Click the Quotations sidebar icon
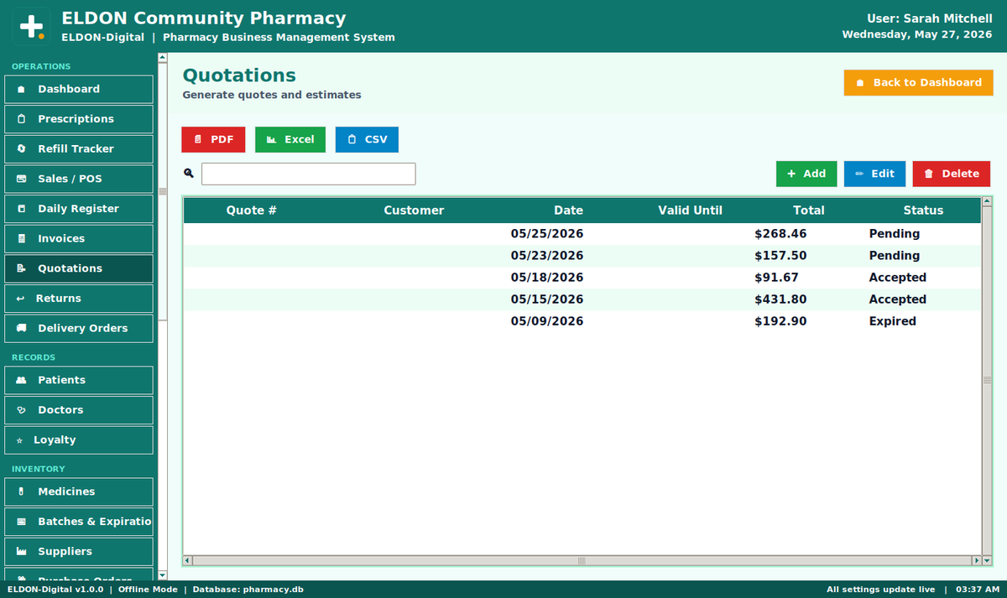Viewport: 1007px width, 598px height. [21, 269]
